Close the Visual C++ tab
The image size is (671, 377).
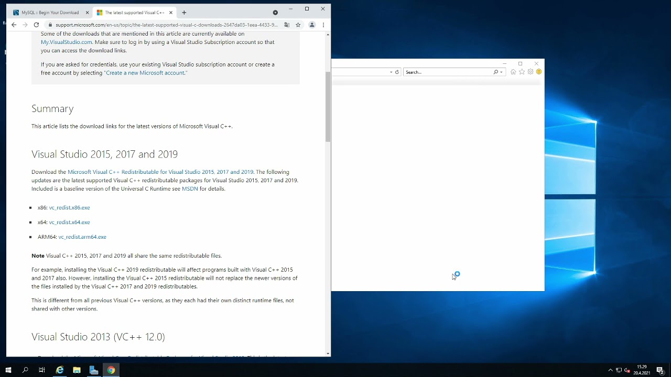(171, 13)
